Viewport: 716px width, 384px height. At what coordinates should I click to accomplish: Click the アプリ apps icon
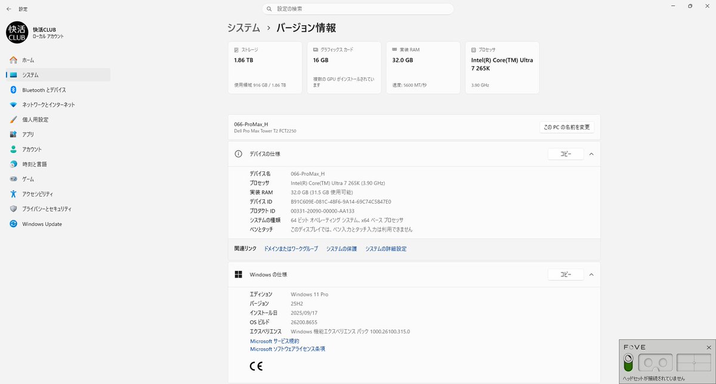[x=13, y=135]
